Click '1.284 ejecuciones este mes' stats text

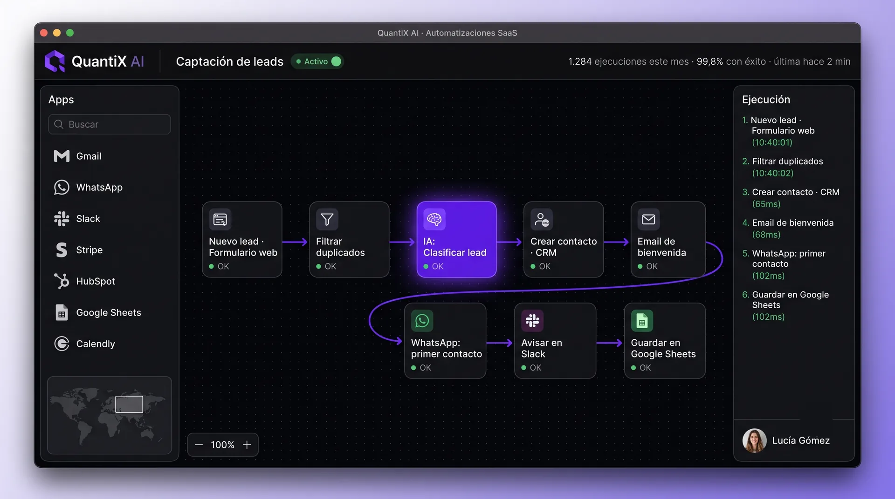point(628,61)
